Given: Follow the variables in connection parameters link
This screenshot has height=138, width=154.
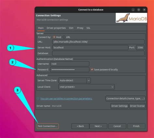Looking at the screenshot, I should point(66,99).
